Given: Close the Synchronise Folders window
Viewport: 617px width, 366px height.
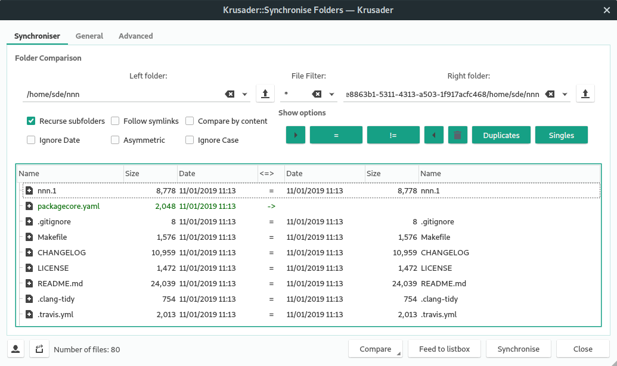Looking at the screenshot, I should pyautogui.click(x=606, y=10).
